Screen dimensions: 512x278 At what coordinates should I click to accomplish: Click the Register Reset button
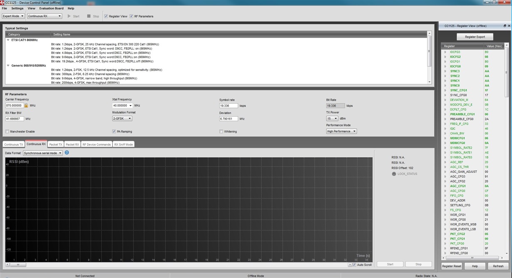tap(452, 266)
